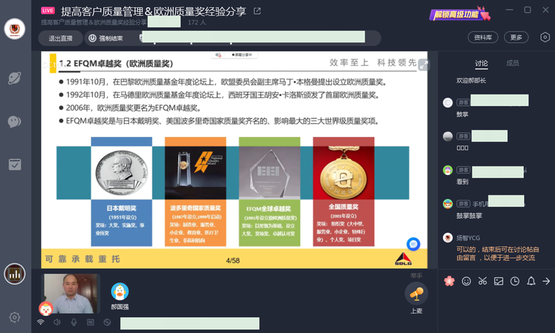555x333 pixels.
Task: Click the 退出直播 button
Action: (x=60, y=38)
